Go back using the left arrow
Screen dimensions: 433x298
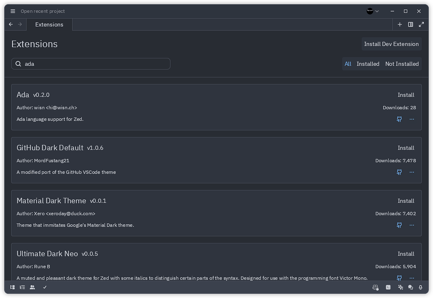pyautogui.click(x=11, y=24)
